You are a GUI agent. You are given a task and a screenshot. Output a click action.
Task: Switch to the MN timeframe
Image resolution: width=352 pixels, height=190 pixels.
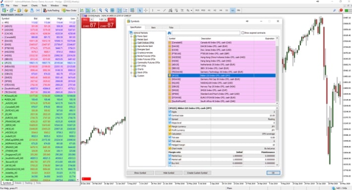[238, 10]
